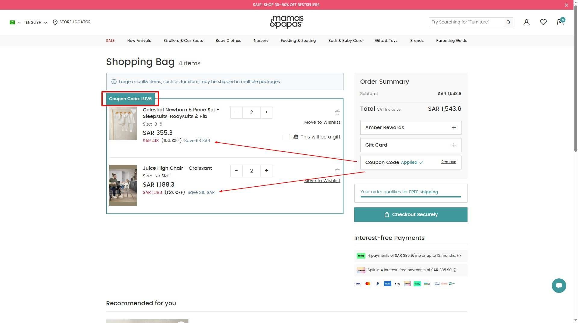Screen dimensions: 578x323
Task: Click the tabby info icon
Action: point(459,256)
